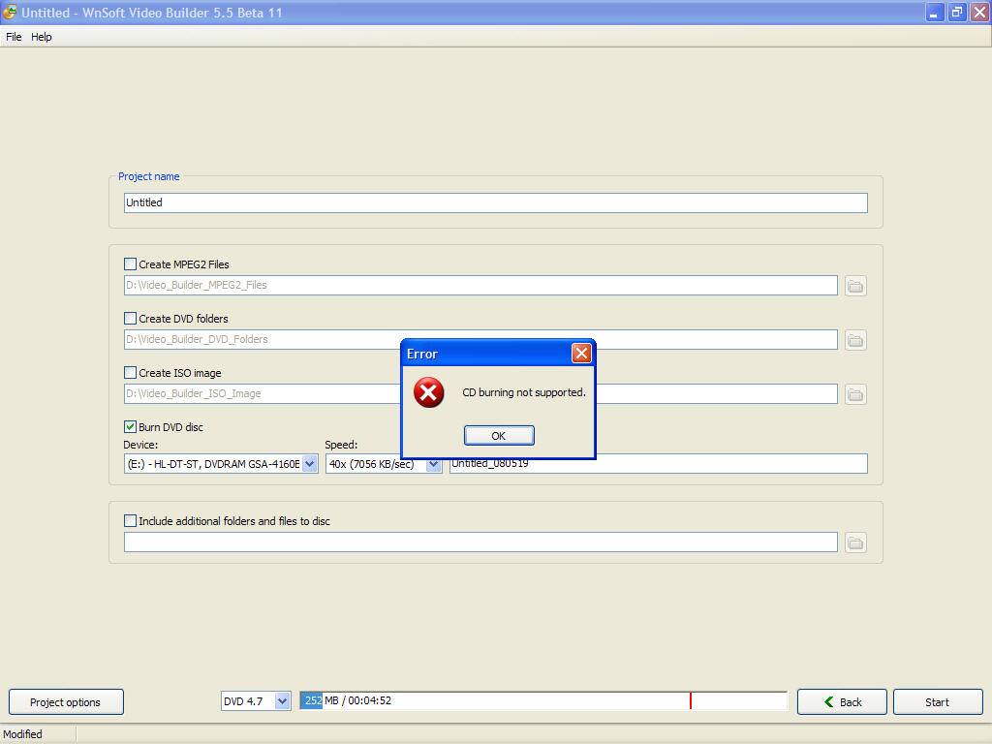Image resolution: width=992 pixels, height=744 pixels.
Task: Open the DVD 4.7 disc size dropdown
Action: (282, 701)
